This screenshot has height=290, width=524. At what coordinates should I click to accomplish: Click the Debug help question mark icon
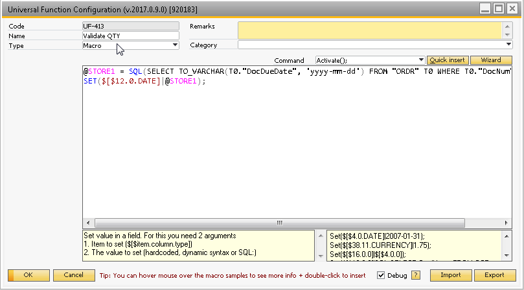click(415, 275)
